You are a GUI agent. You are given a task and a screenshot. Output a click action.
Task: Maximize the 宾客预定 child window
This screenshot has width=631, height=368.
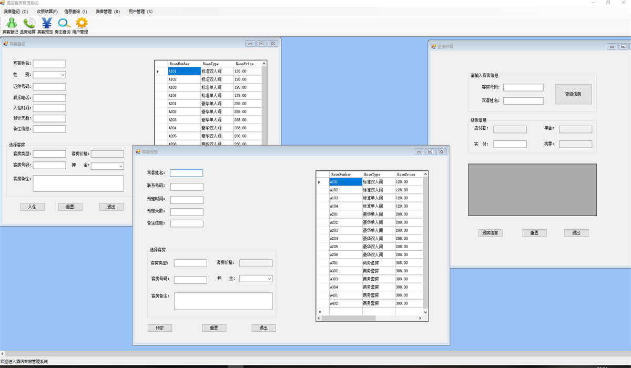430,151
